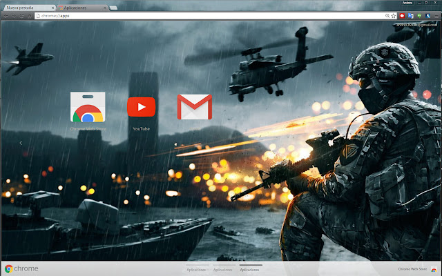Click the Andres profile button
Image resolution: width=442 pixels, height=276 pixels.
point(407,3)
